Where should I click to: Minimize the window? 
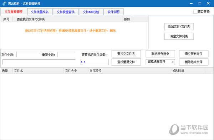[x=191, y=4]
